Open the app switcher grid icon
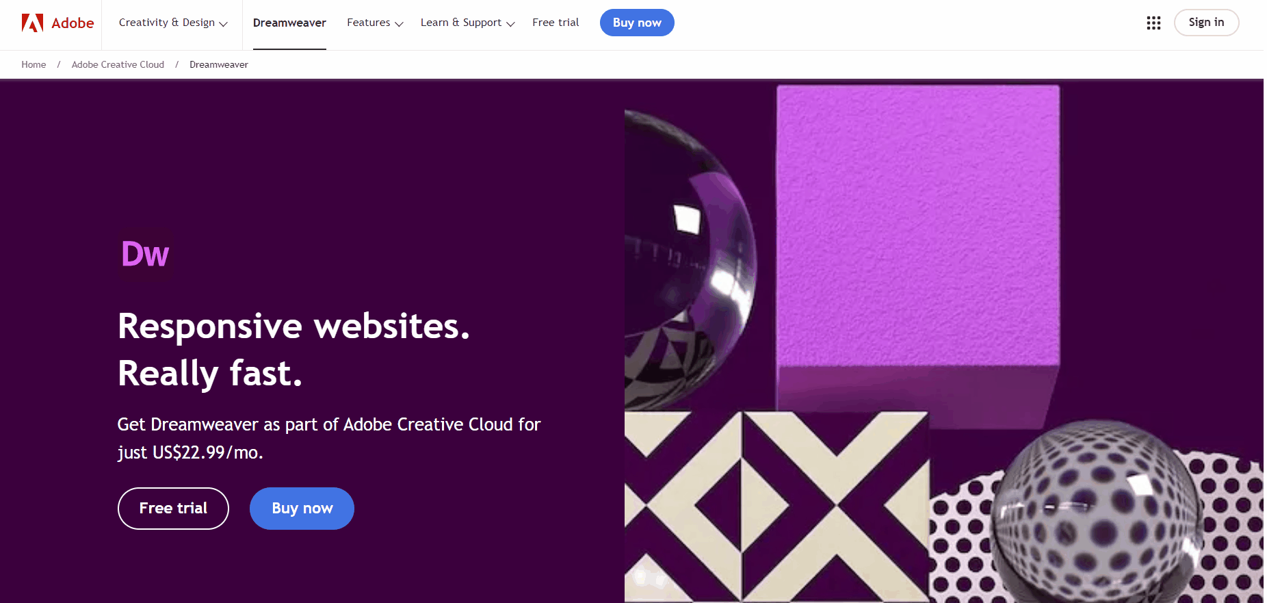The image size is (1267, 603). (x=1153, y=23)
